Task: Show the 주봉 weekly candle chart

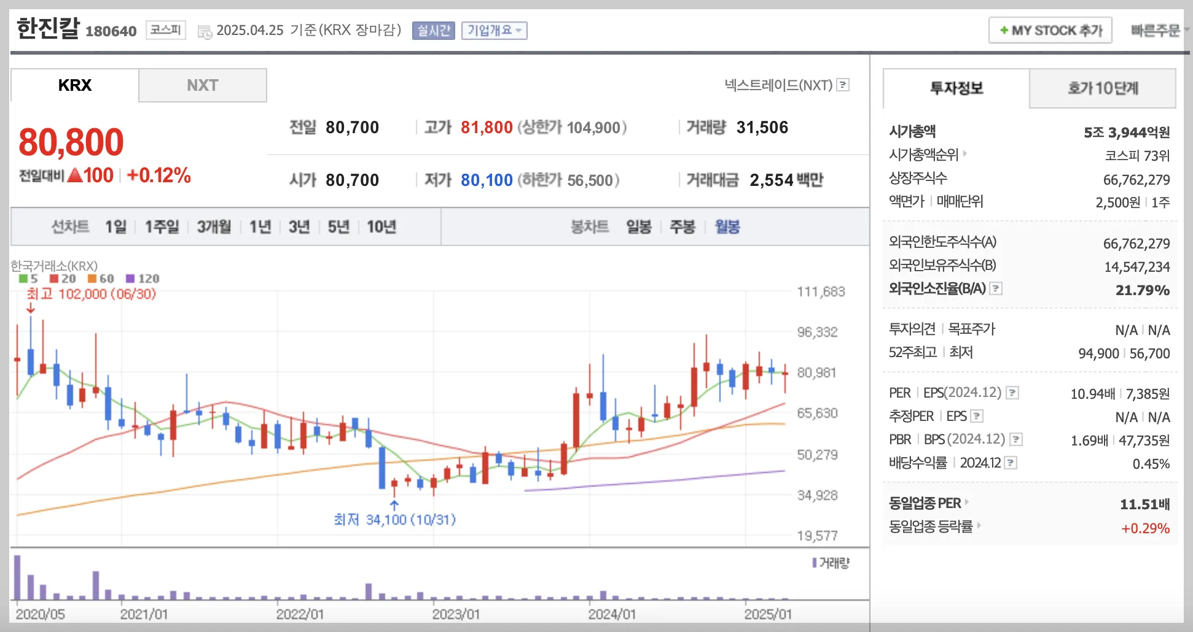Action: (683, 227)
